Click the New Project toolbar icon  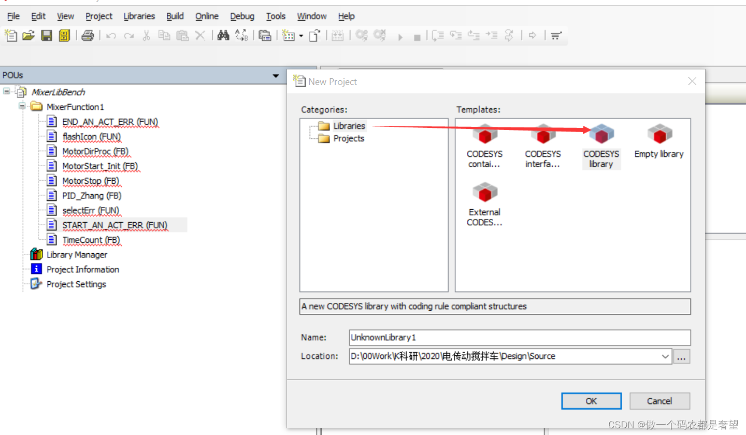(x=11, y=36)
